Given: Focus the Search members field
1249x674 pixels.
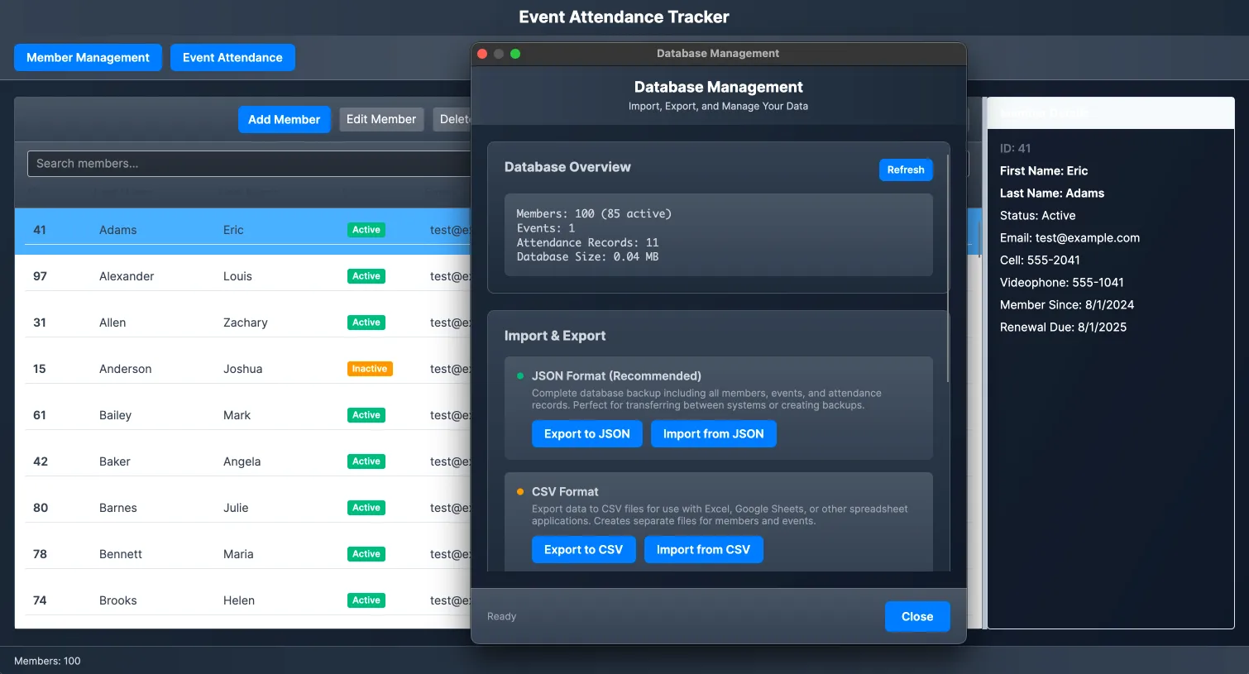Looking at the screenshot, I should 248,164.
